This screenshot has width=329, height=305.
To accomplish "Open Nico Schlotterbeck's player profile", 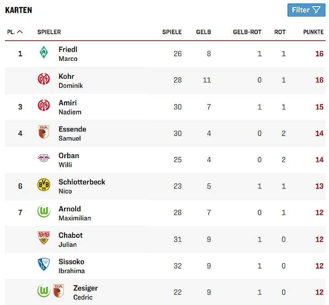I will (82, 186).
